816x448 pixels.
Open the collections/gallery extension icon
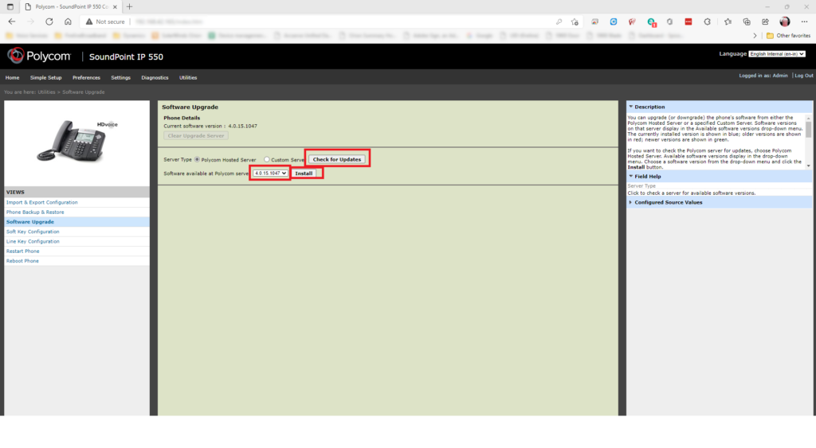point(594,21)
